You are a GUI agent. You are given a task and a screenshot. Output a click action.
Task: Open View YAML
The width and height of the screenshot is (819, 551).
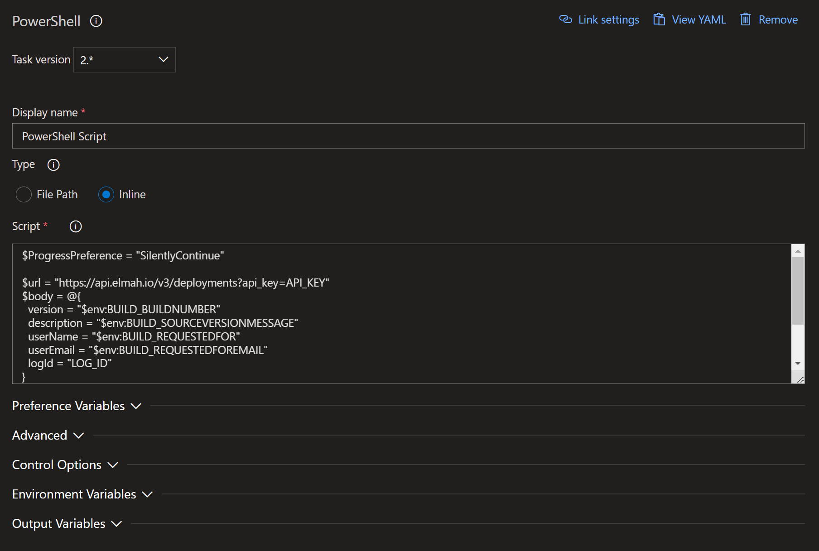tap(689, 19)
